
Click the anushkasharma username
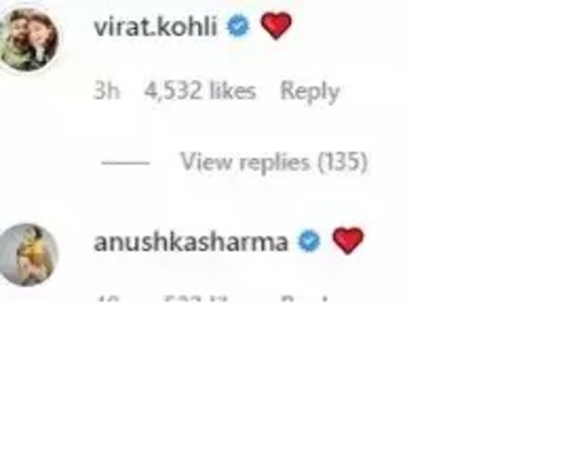(x=191, y=242)
